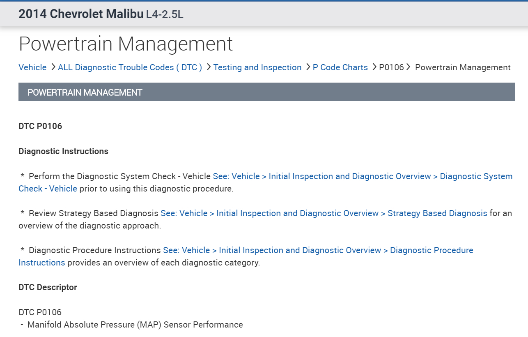Screen dimensions: 528x337
Task: Click chevron after Testing and Inspection
Action: pos(308,67)
